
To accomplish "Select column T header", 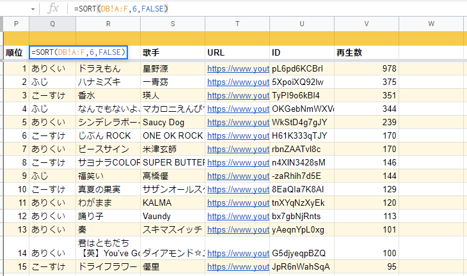I will [237, 24].
